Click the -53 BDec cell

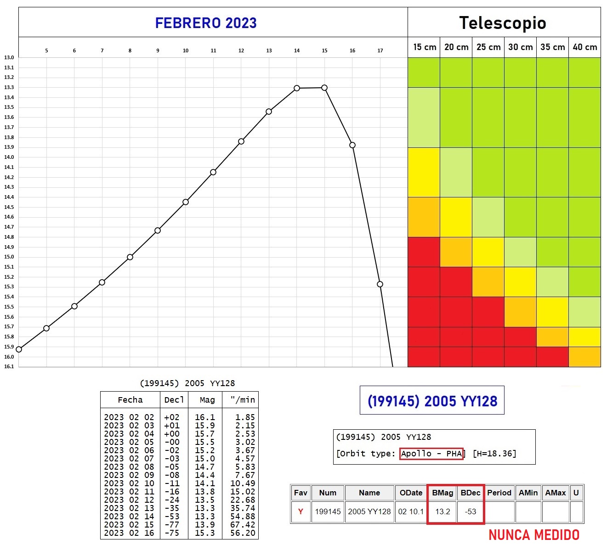point(471,511)
